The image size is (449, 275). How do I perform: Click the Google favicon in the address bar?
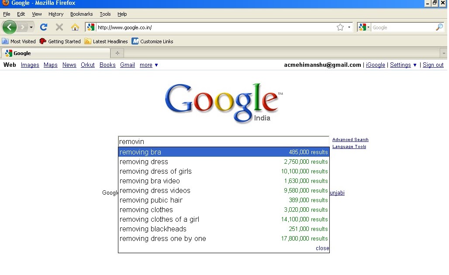(x=90, y=27)
